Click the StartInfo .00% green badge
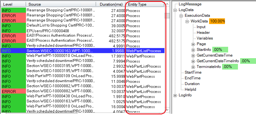 pos(220,50)
